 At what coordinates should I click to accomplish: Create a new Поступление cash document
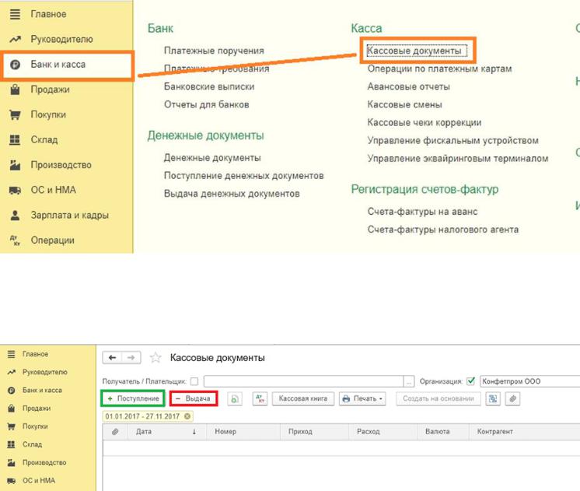(x=133, y=398)
